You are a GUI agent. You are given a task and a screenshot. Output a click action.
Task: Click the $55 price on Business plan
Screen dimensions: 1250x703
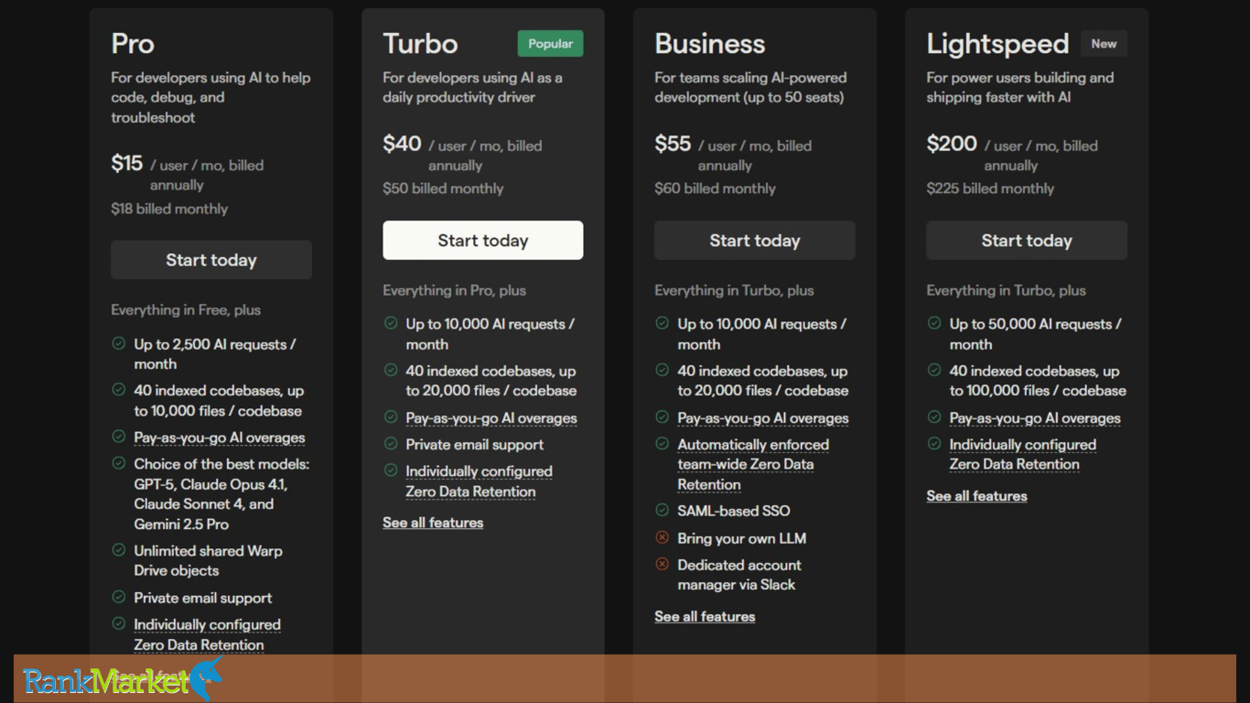673,144
